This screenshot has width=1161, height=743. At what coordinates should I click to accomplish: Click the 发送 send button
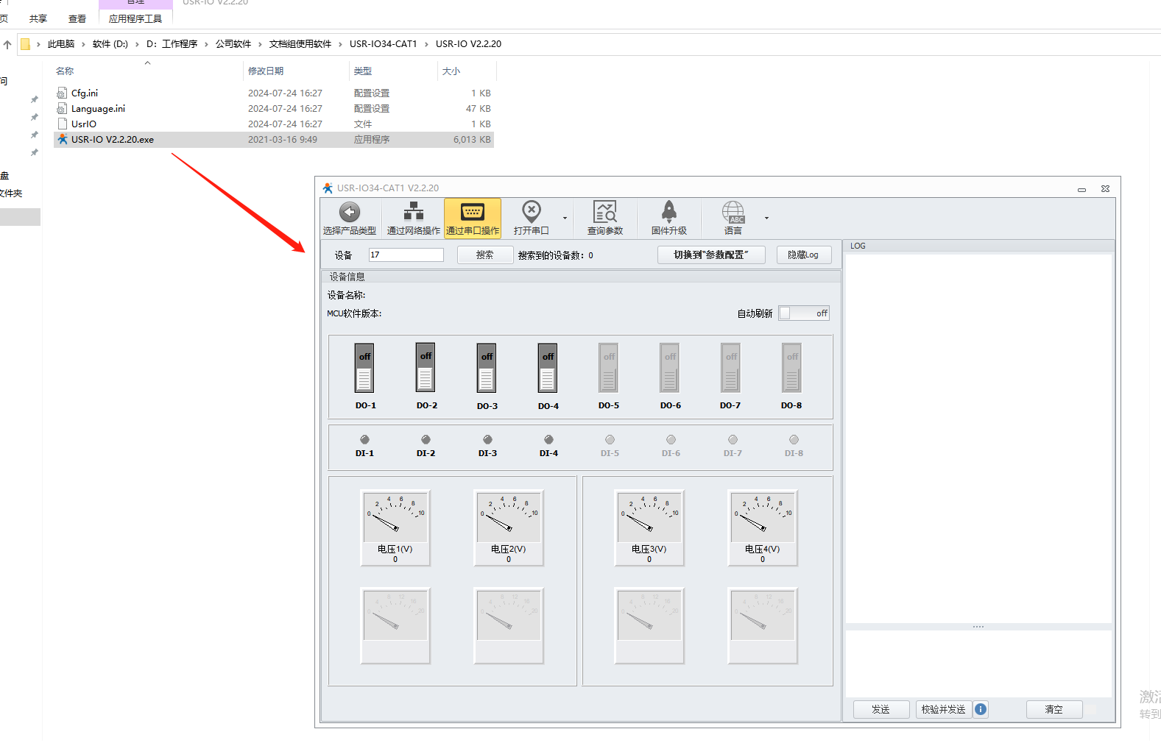pos(881,710)
